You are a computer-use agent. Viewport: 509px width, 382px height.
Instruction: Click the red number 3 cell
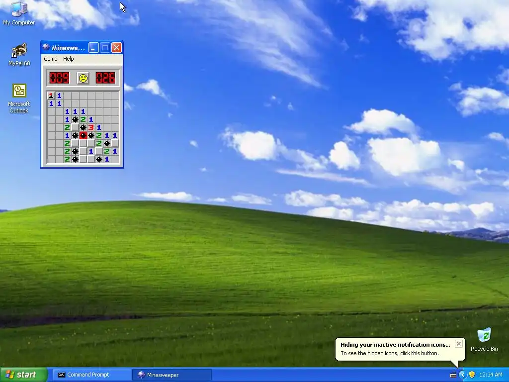click(91, 127)
